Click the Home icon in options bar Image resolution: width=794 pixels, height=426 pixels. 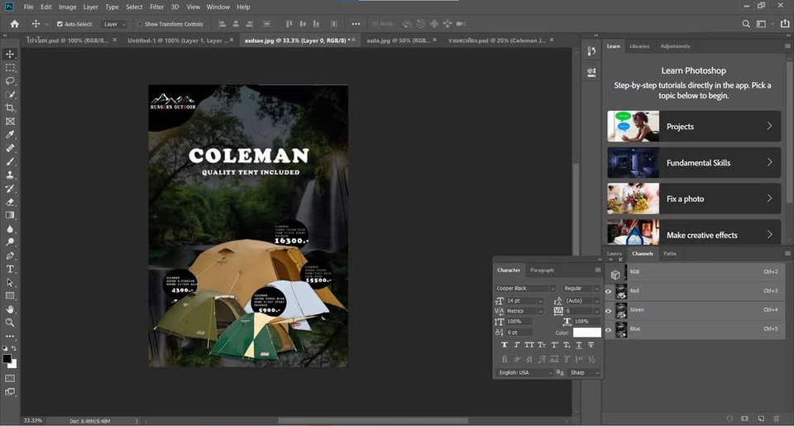click(14, 24)
